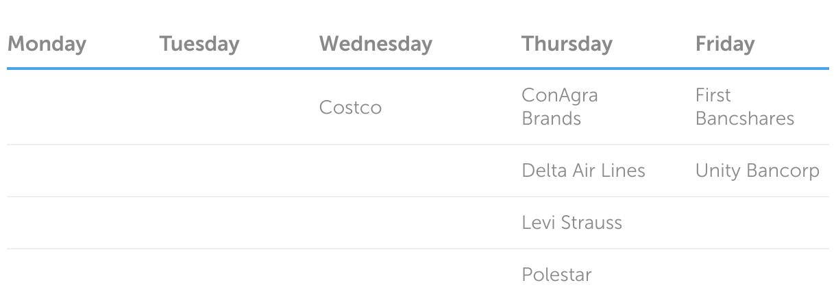The width and height of the screenshot is (836, 307).
Task: Select Levi Strauss under Thursday
Action: pos(571,223)
